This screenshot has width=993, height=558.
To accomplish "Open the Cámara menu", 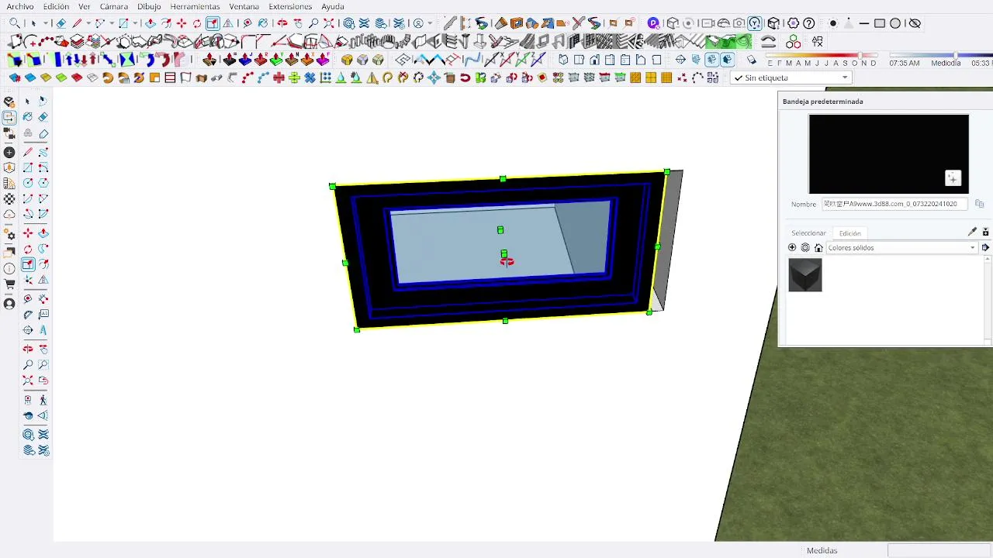I will [113, 6].
